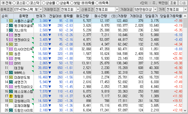Click the 거래대금 value 2,409
This screenshot has height=114, width=188.
point(139,54)
